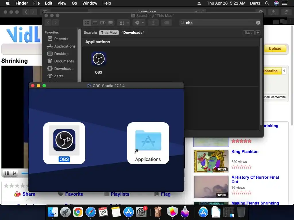Click the Upload button on VidLii

pos(275,49)
